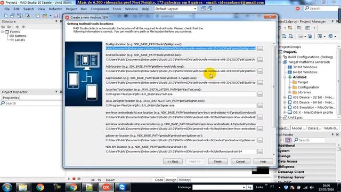Edit the NDK API location field

tap(181, 151)
